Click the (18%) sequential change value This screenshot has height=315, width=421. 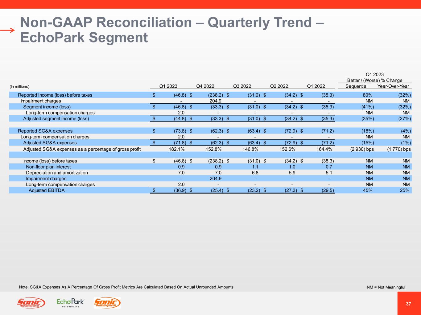pos(368,131)
